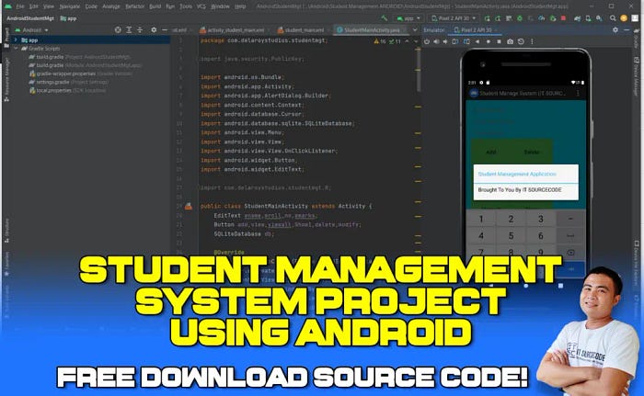
Task: Click the editor vertical scrollbar
Action: tap(418, 70)
